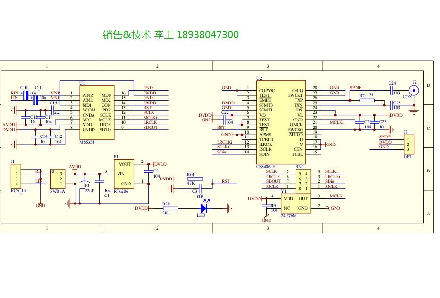Screen dimensions: 440x298
Task: Click polarized capacitor C_R symbol
Action: (x=26, y=95)
